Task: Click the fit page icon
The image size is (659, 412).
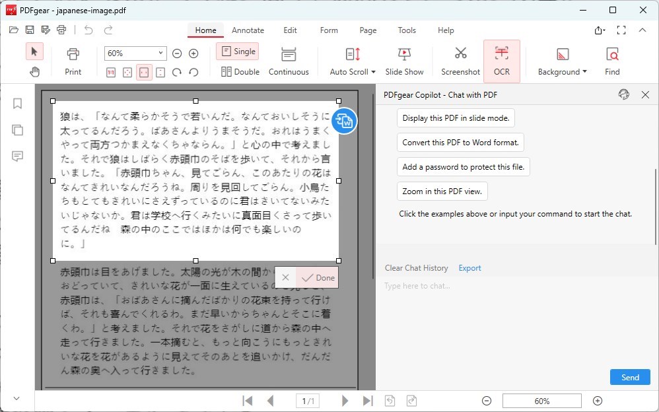Action: tap(127, 73)
